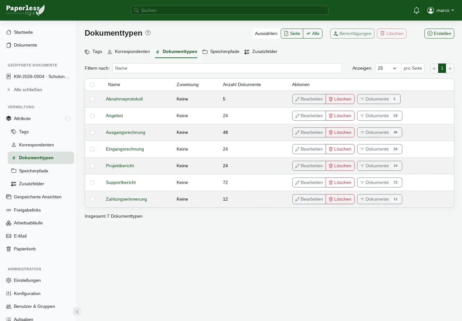Image resolution: width=462 pixels, height=321 pixels.
Task: Click the help icon beside Dokumenttypen heading
Action: pos(148,33)
